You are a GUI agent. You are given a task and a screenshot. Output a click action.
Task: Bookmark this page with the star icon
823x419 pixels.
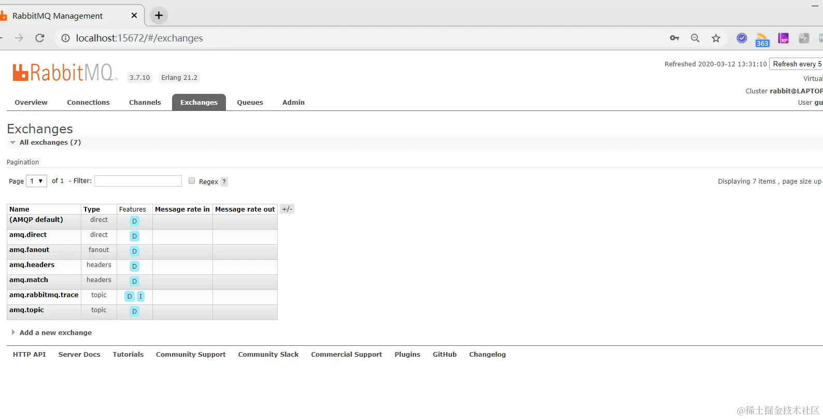[716, 38]
